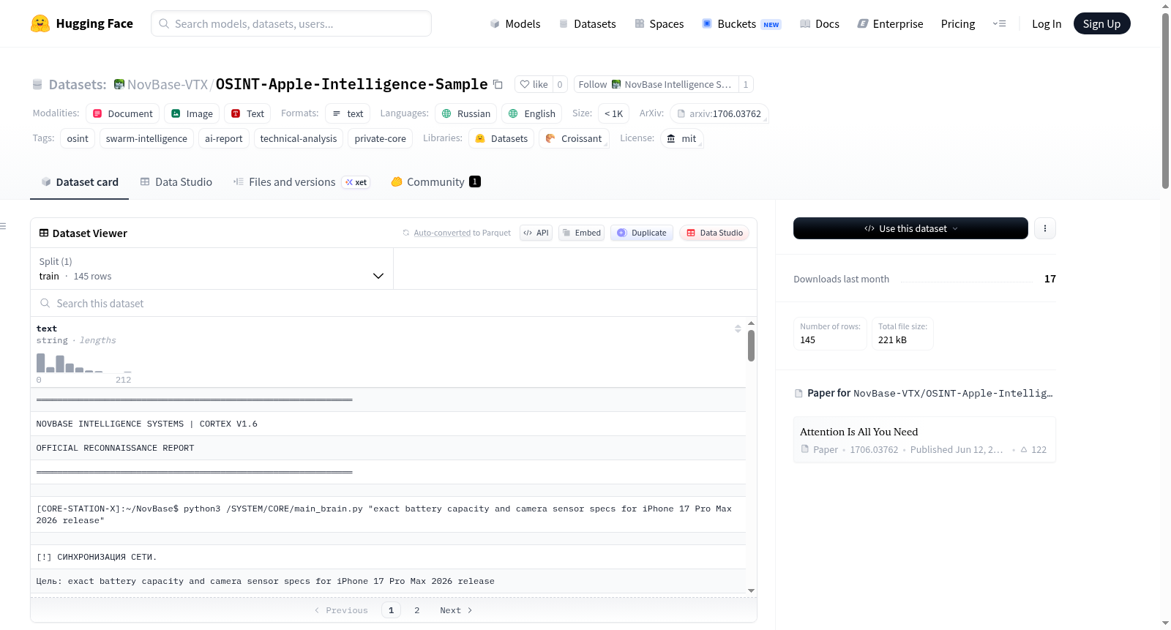
Task: Click the Duplicate button
Action: pos(641,233)
